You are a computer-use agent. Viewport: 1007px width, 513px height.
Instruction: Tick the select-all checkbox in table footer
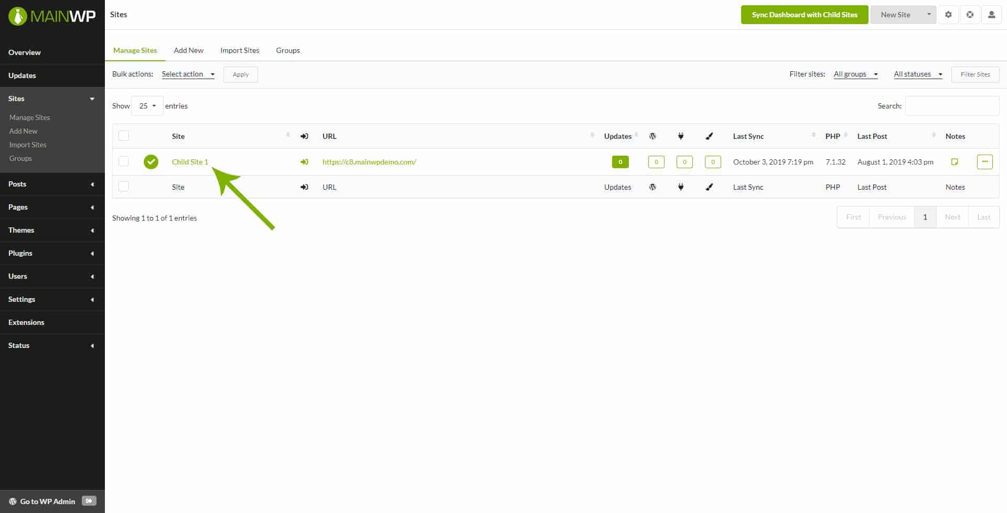pyautogui.click(x=124, y=187)
